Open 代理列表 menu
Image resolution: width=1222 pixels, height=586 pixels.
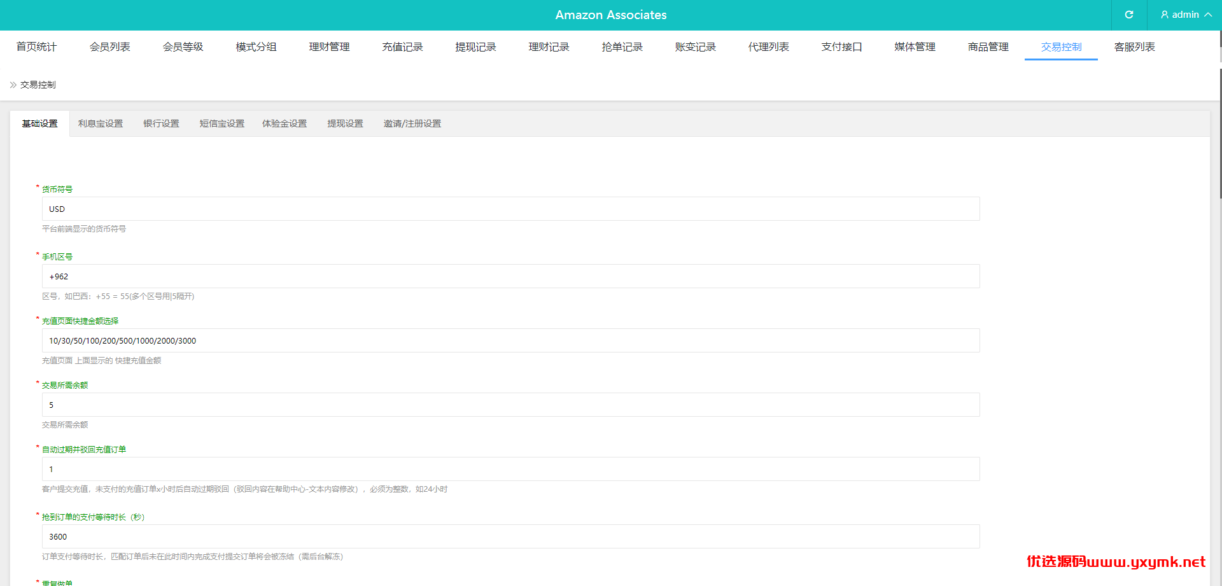768,46
